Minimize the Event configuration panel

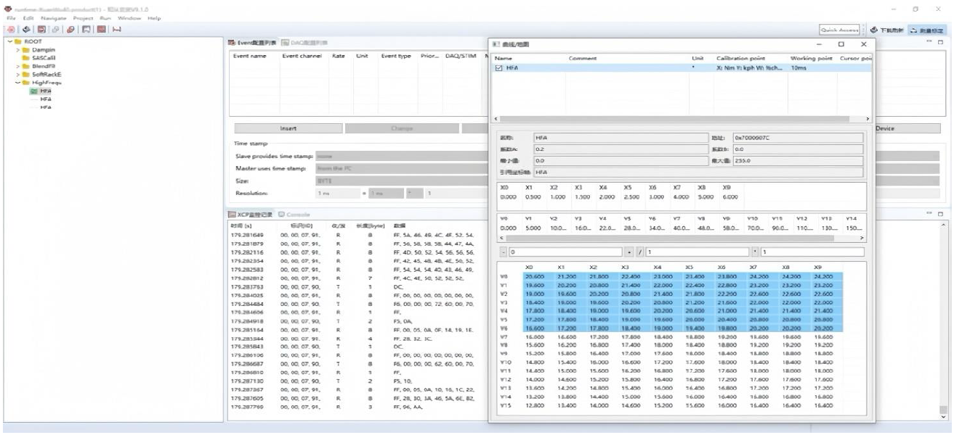click(929, 43)
